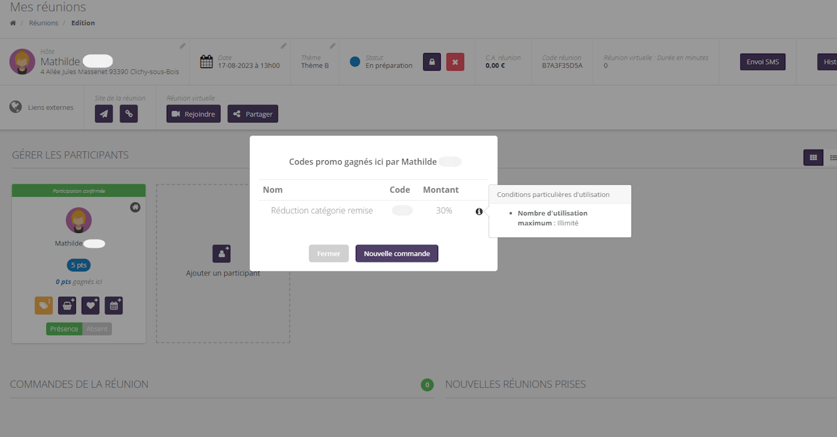
Task: Click the add order basket icon
Action: click(67, 306)
